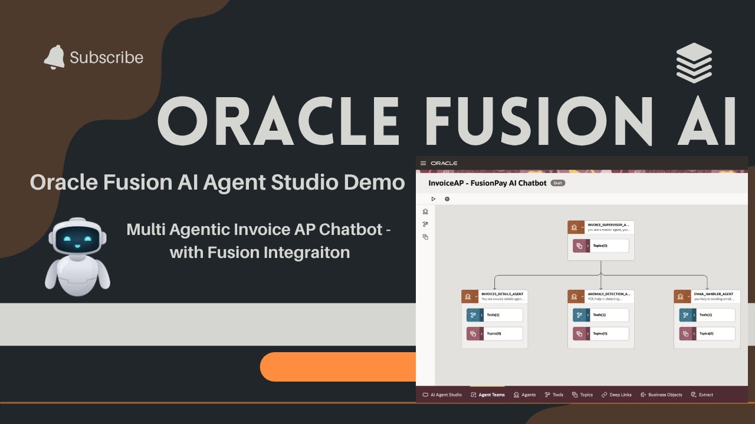Open the settings gear next to the play icon
755x424 pixels.
coord(447,199)
